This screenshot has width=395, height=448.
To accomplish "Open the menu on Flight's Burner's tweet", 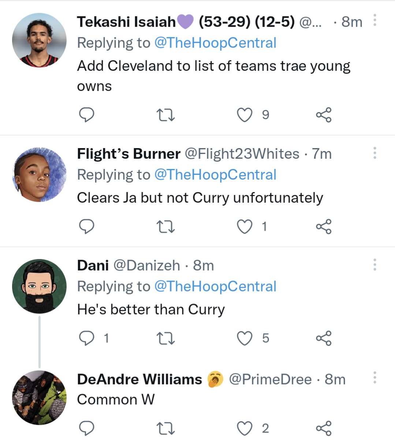I will coord(374,153).
